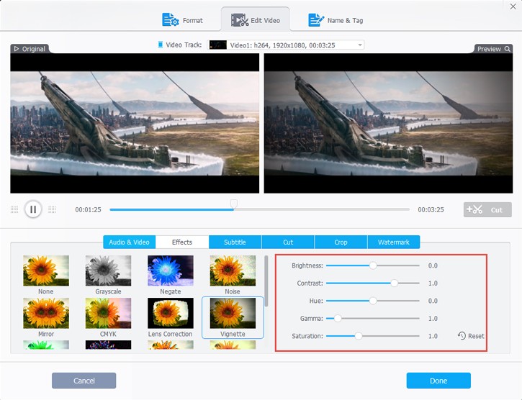Click the Brightness slider handle
The image size is (522, 400).
pyautogui.click(x=373, y=265)
